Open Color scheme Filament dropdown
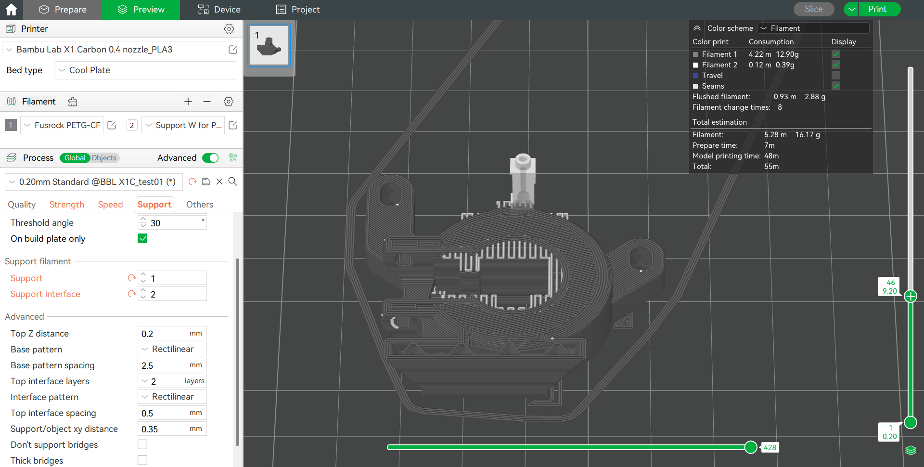Image resolution: width=924 pixels, height=467 pixels. coord(813,28)
